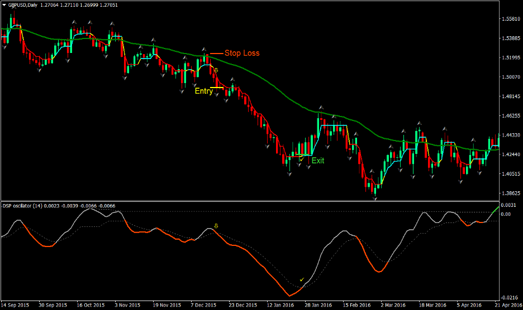
Task: Click the triangle arrow beside GBPUSD,Daily
Action: click(4, 5)
